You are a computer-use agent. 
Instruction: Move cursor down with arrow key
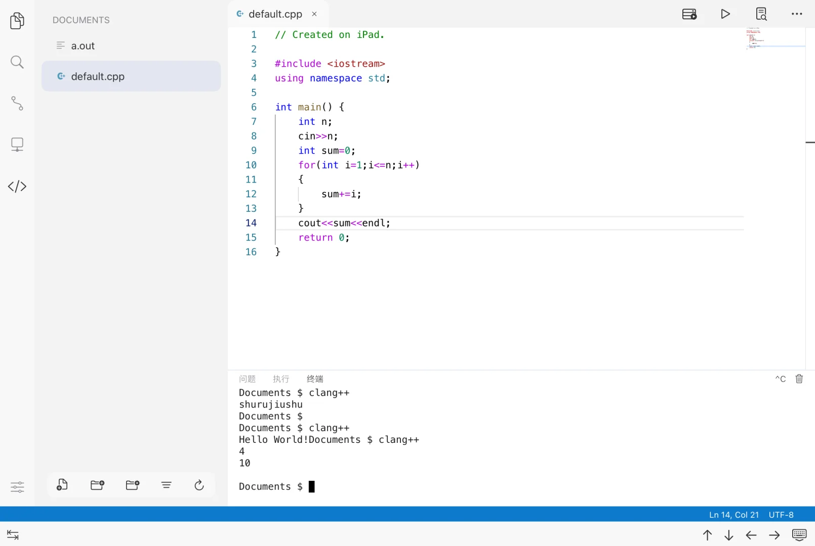(729, 535)
